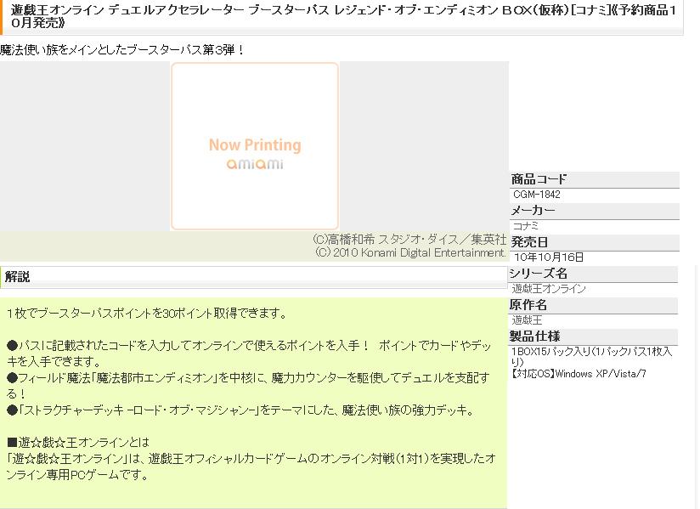Viewport: 700px width, 509px height.
Task: Select series value 遊戯王オンライン
Action: pyautogui.click(x=549, y=289)
